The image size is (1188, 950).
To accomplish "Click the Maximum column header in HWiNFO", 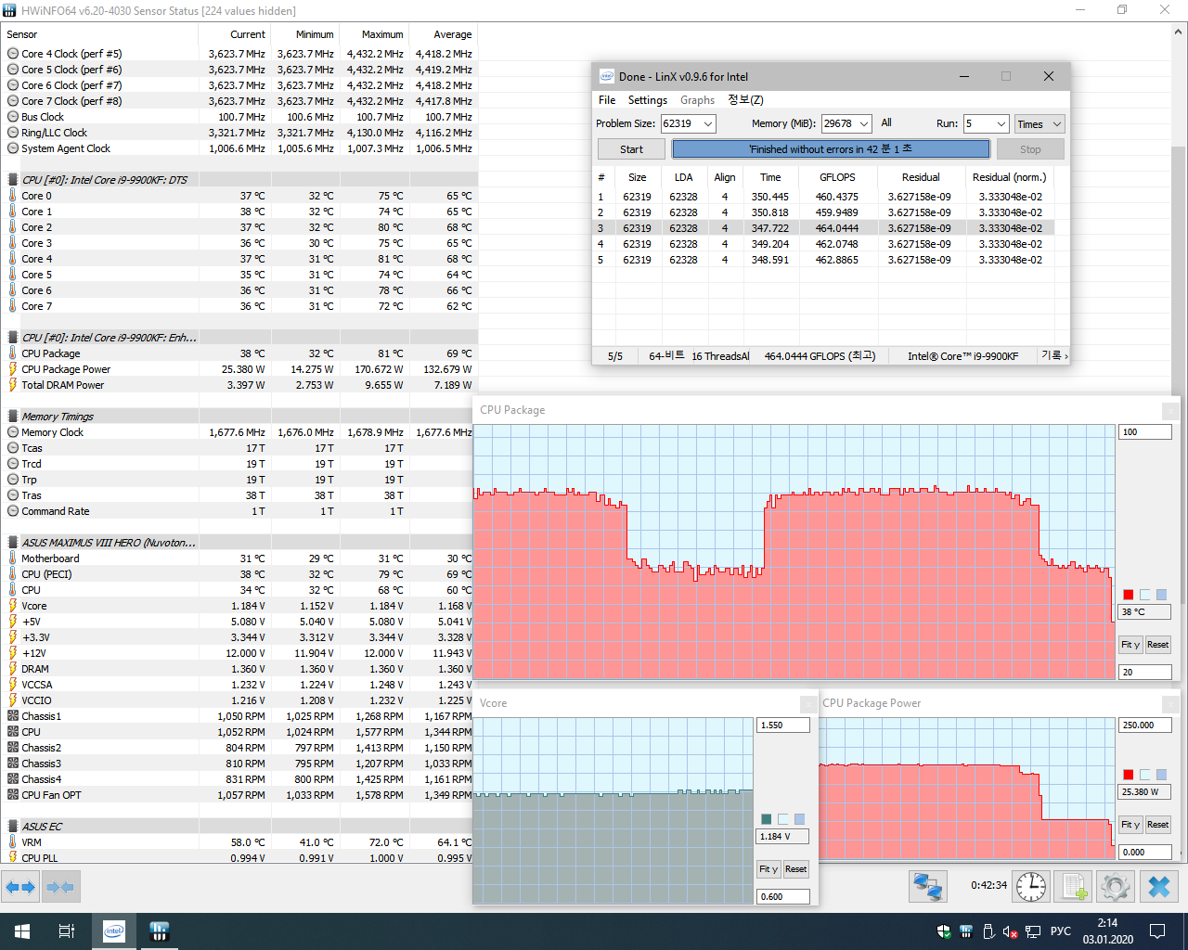I will 382,34.
